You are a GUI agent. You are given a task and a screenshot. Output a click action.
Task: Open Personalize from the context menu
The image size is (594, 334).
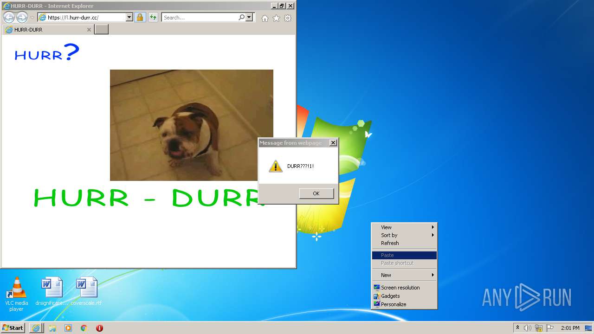click(x=404, y=304)
